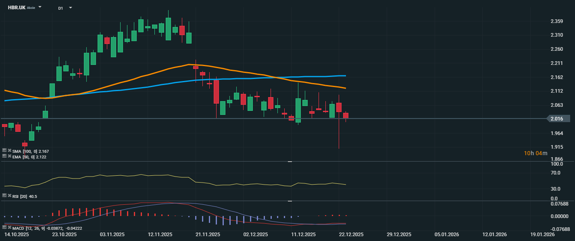
Task: Click the 05.01.2026 date label
Action: coord(446,234)
